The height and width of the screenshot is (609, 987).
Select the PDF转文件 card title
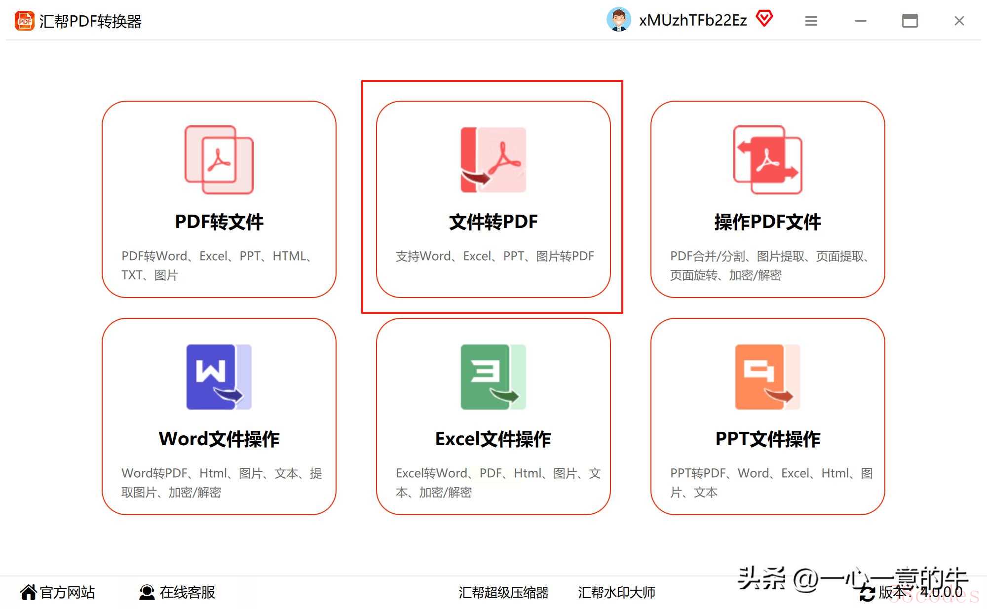219,222
